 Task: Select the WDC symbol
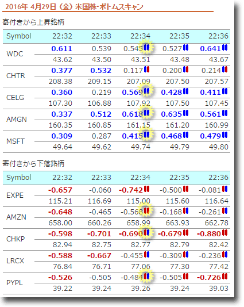coord(15,54)
